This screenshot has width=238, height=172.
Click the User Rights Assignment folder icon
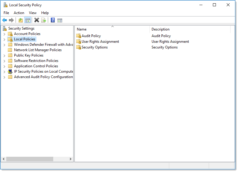79,42
